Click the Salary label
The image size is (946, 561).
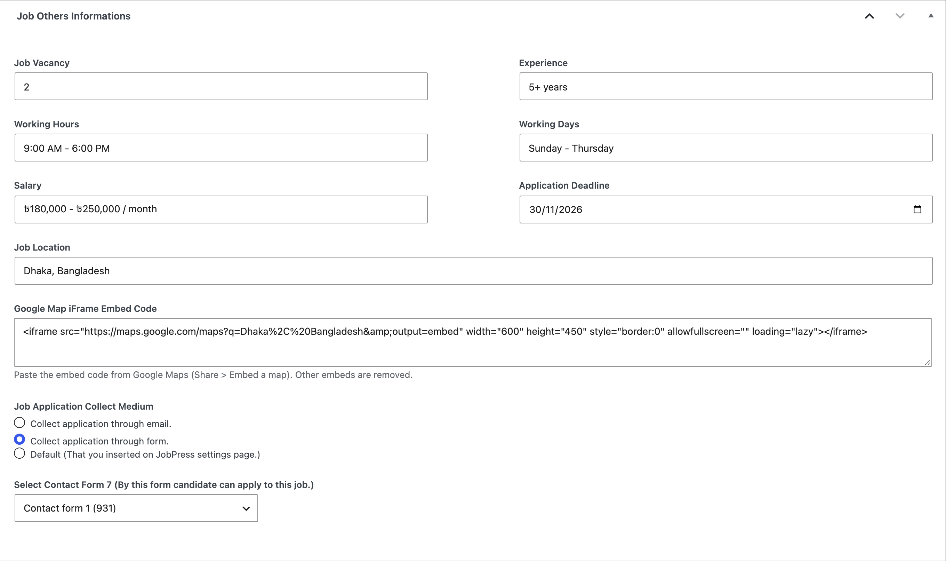(27, 185)
